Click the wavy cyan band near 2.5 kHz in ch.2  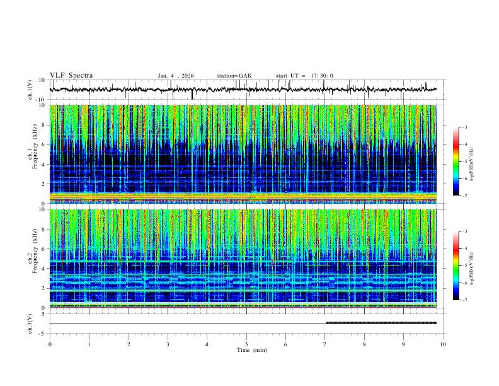click(x=243, y=281)
